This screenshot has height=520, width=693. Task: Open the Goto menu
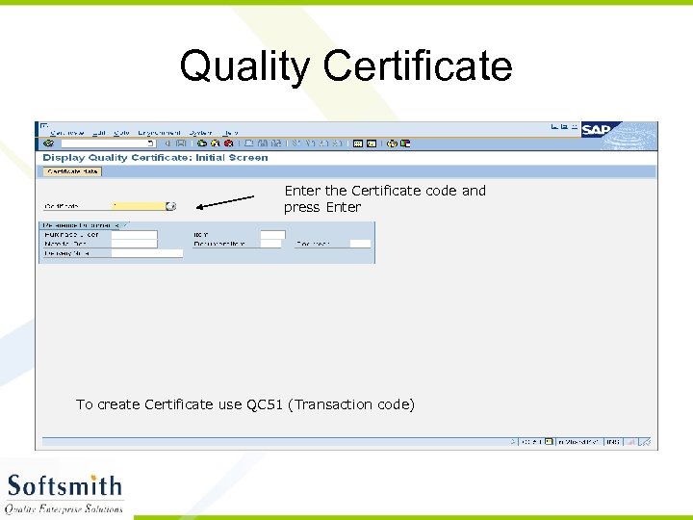[121, 133]
